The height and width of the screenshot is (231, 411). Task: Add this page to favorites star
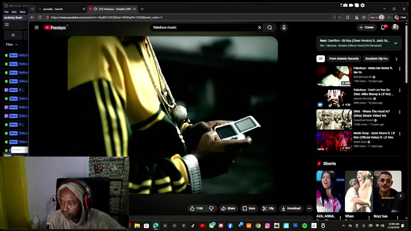pyautogui.click(x=340, y=17)
